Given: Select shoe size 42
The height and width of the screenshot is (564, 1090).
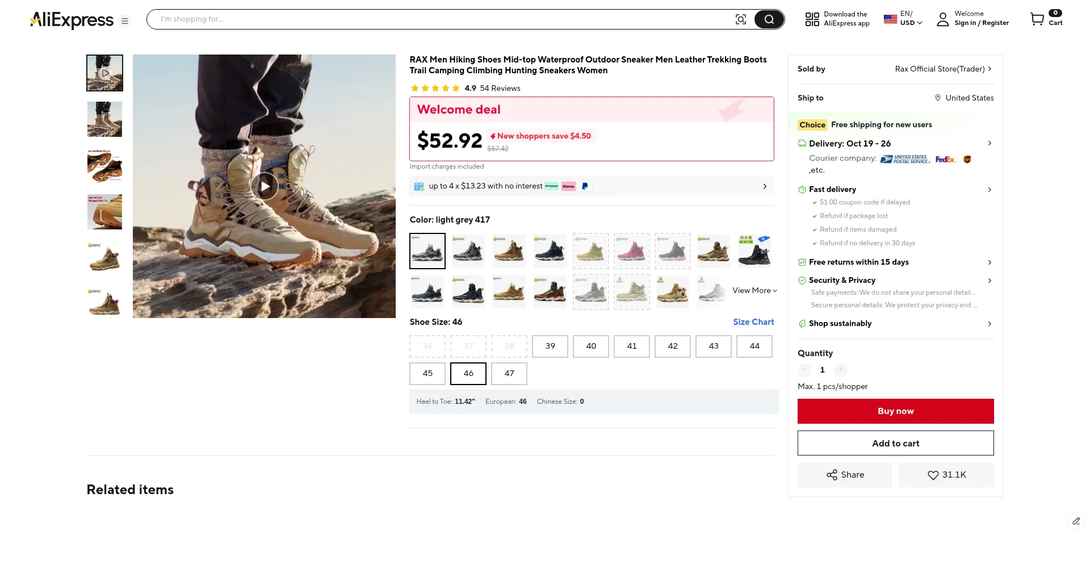Looking at the screenshot, I should (x=673, y=346).
